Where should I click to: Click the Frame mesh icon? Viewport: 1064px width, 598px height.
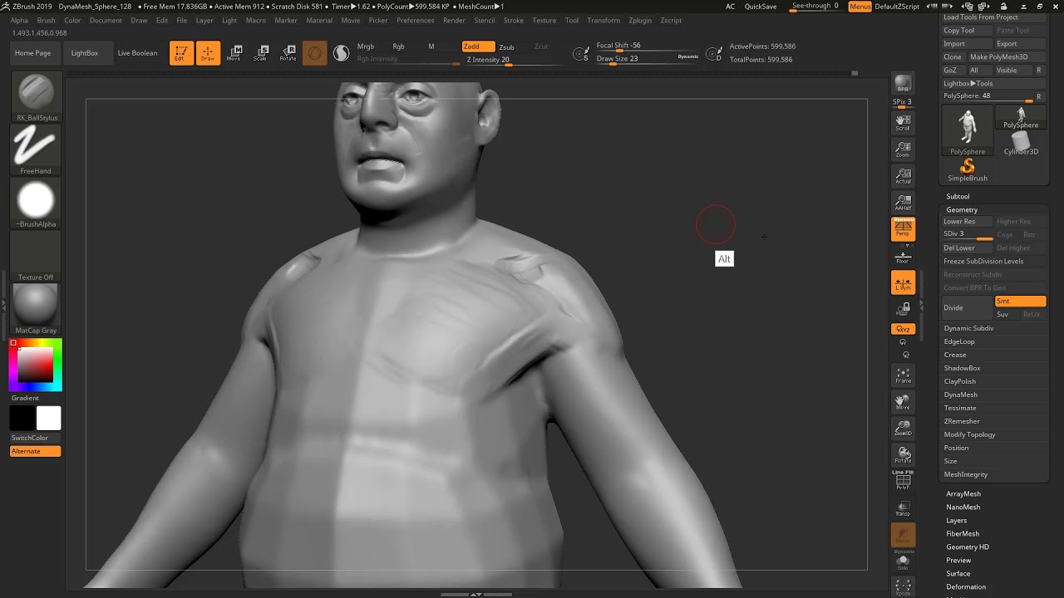coord(903,375)
